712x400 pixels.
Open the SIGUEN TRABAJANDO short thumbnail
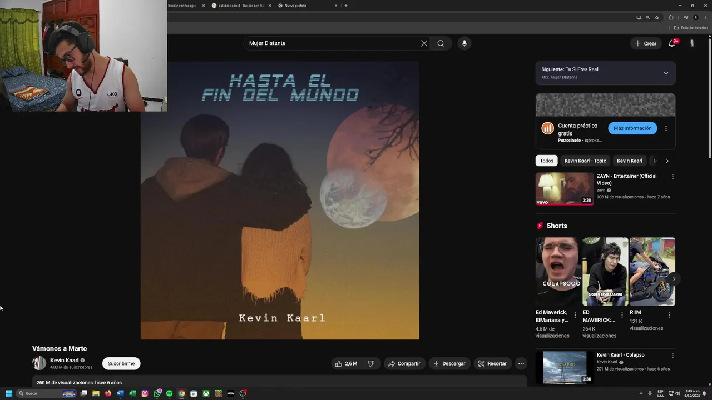605,272
